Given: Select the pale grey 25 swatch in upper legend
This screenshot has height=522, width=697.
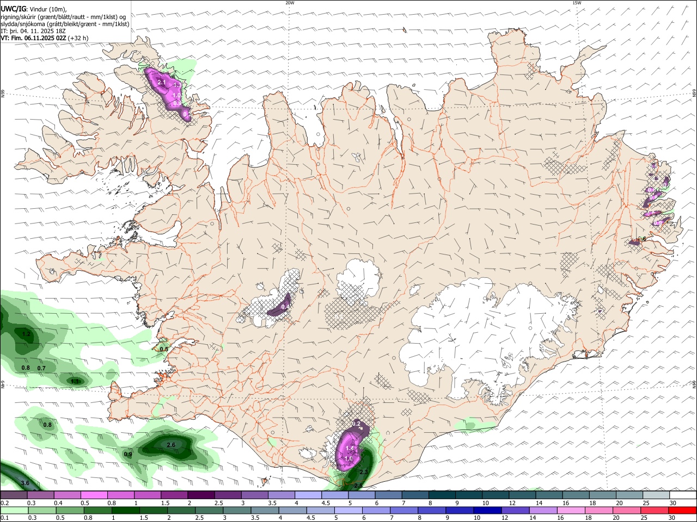Looking at the screenshot, I should tap(657, 495).
